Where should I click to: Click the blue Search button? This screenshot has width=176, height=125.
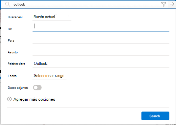155,116
